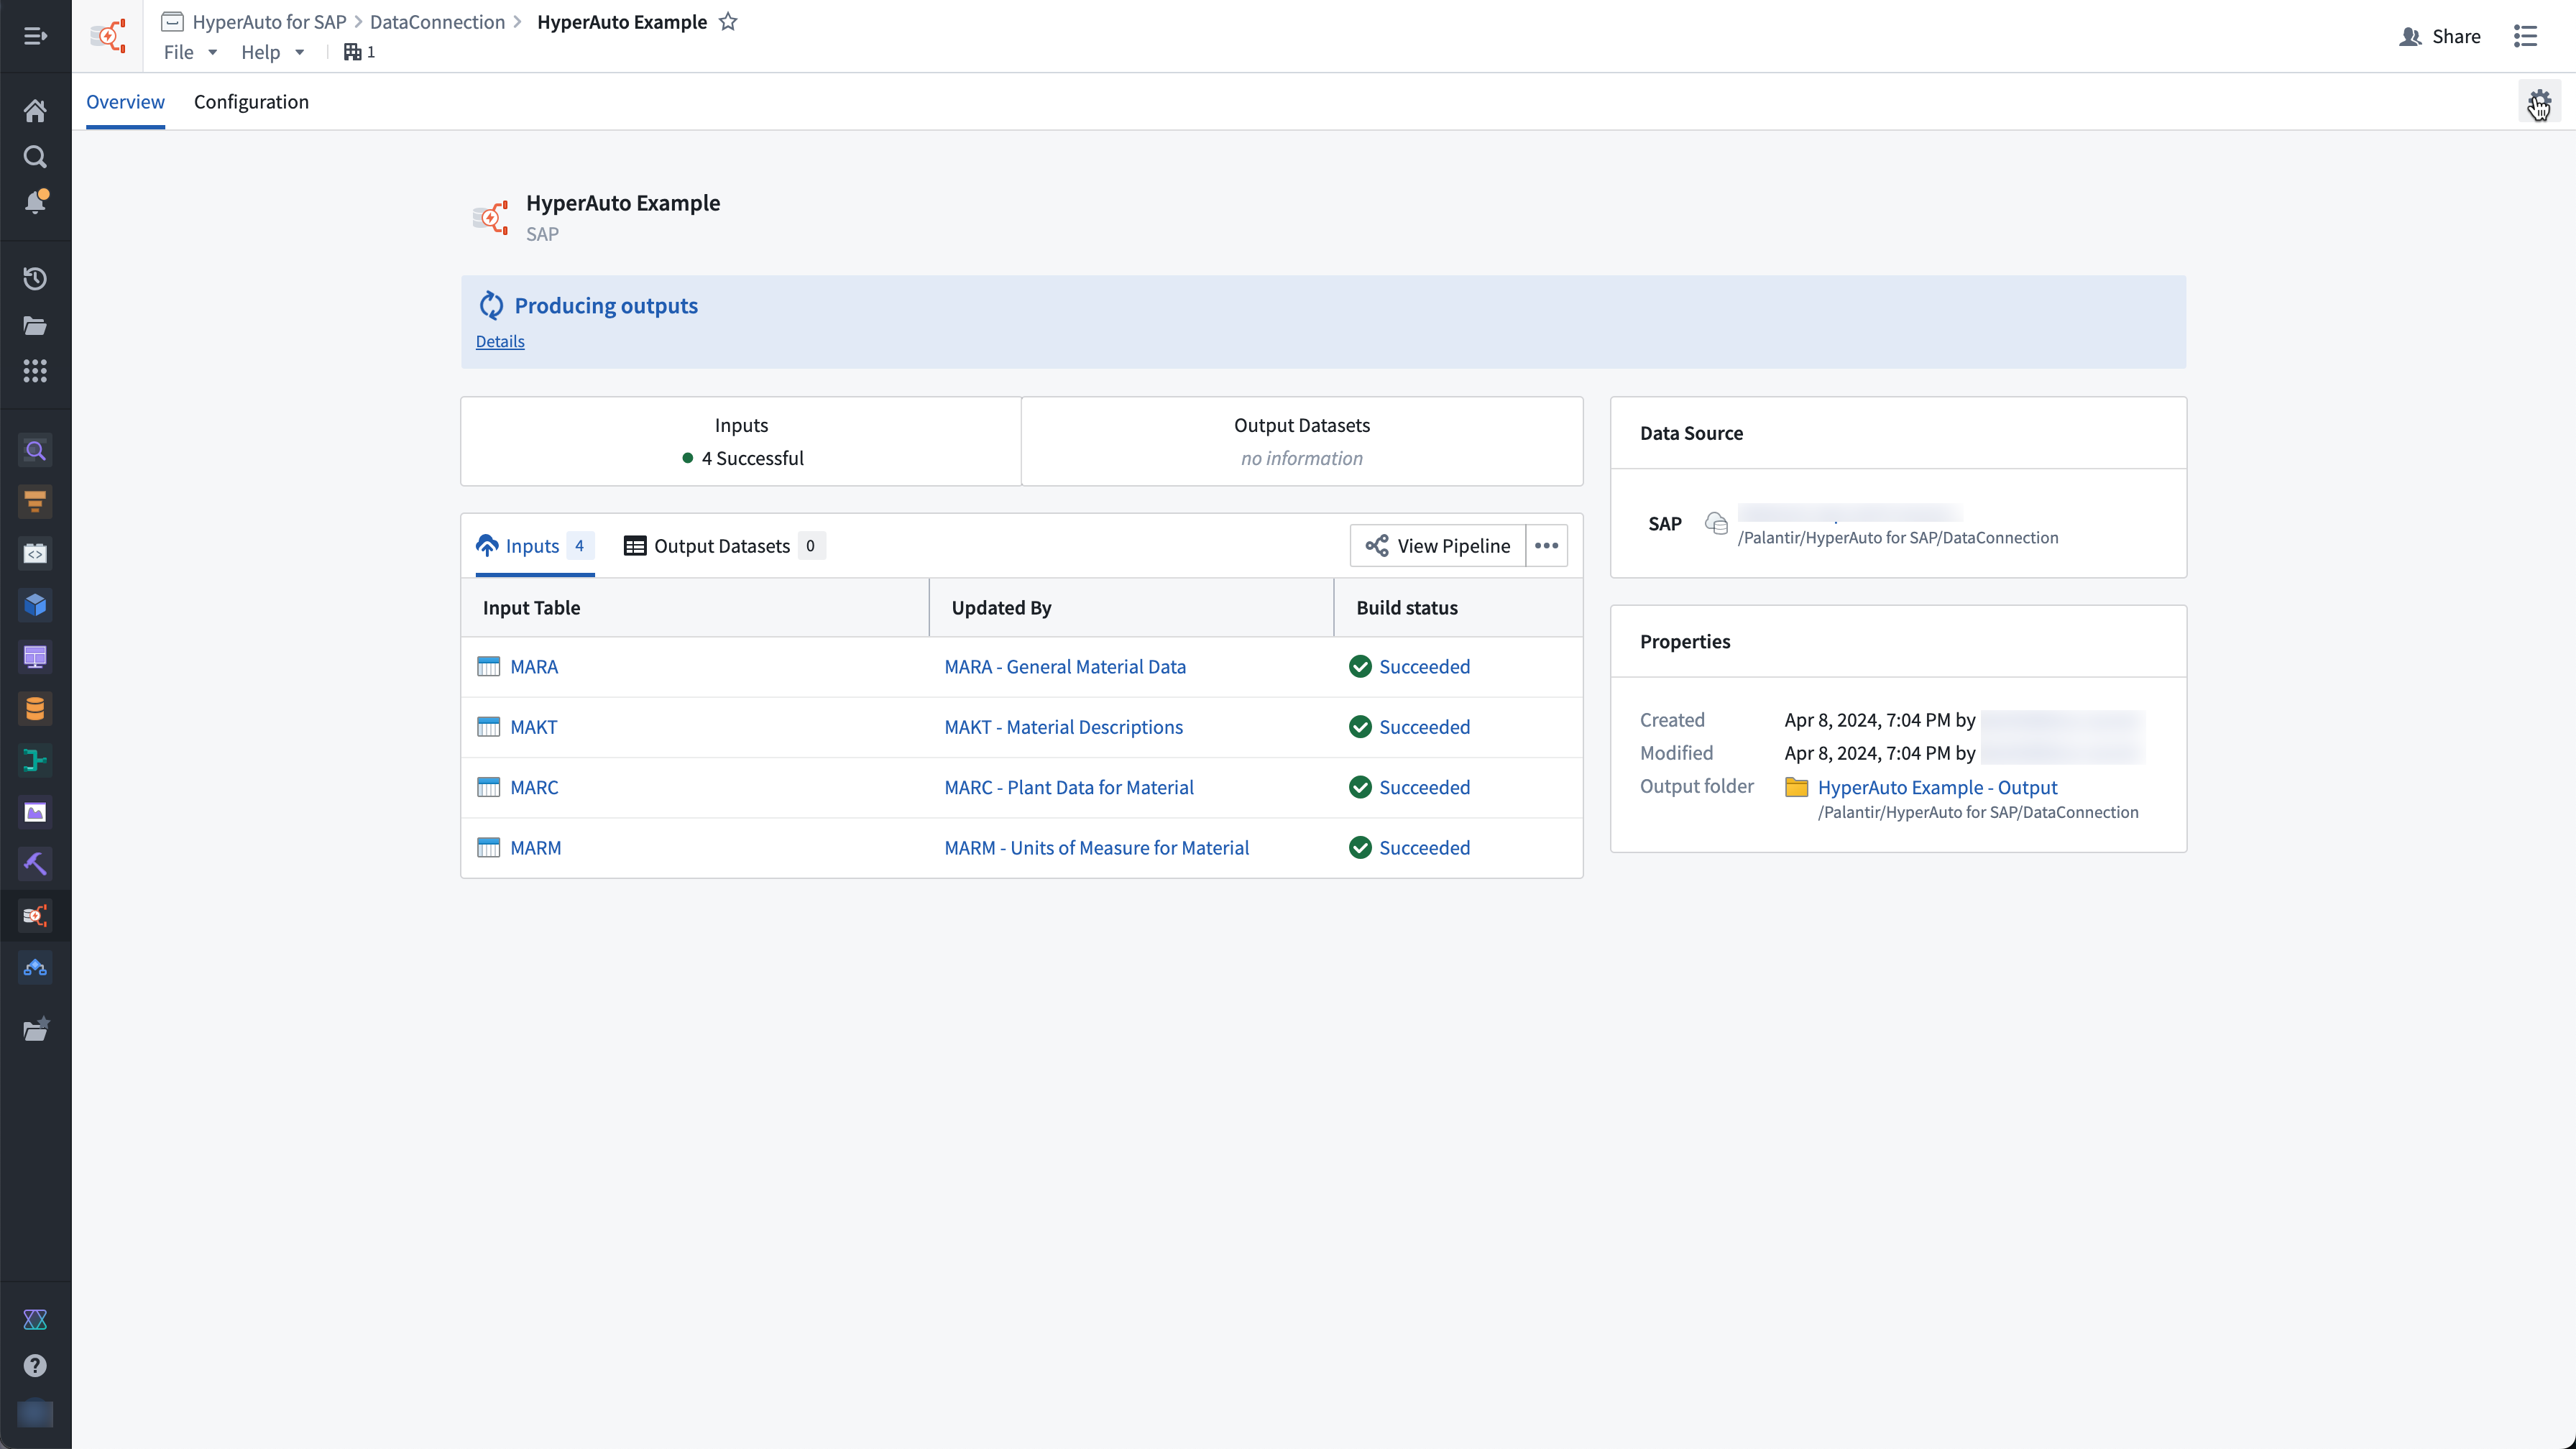The width and height of the screenshot is (2576, 1449).
Task: Open notifications bell in sidebar
Action: pyautogui.click(x=35, y=202)
